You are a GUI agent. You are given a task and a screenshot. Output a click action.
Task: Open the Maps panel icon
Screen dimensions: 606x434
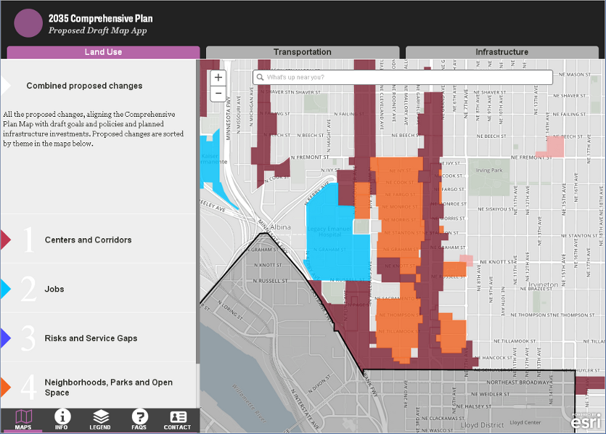23,419
